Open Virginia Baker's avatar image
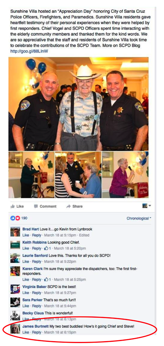The image size is (164, 346). click(x=15, y=289)
